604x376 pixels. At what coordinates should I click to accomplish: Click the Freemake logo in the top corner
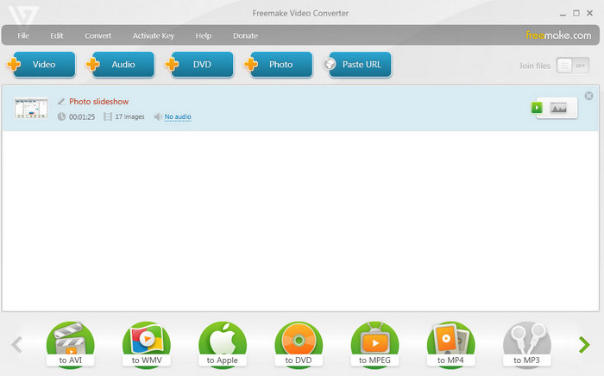(23, 15)
